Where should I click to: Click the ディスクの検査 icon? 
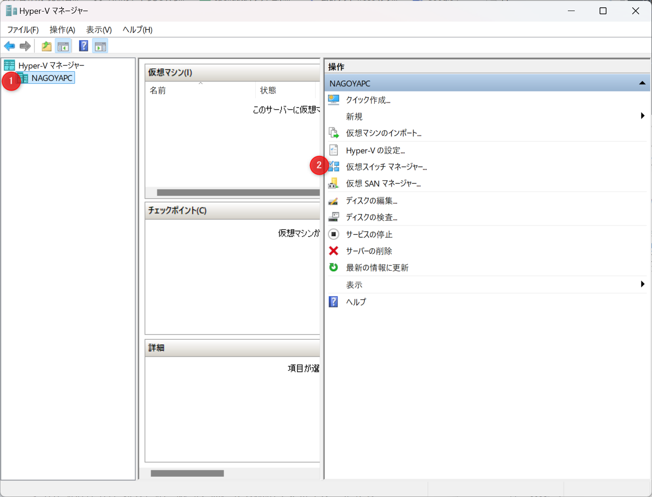tap(334, 217)
